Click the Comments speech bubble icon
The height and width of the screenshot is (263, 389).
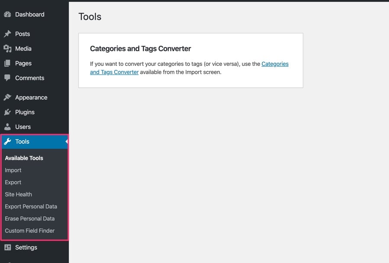pyautogui.click(x=7, y=78)
